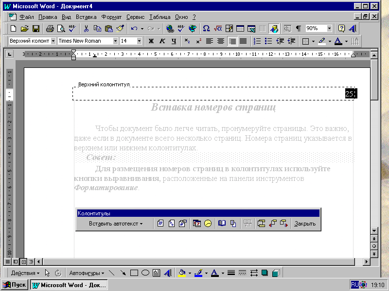Open the font size 14 dropdown
This screenshot has height=291, width=389.
click(139, 41)
